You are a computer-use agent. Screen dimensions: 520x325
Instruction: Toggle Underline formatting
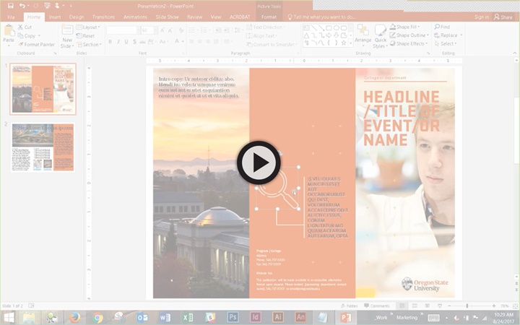tap(126, 41)
